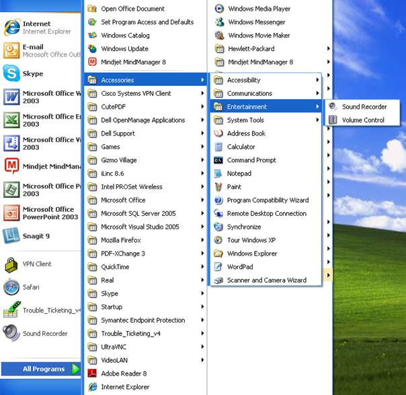Image resolution: width=406 pixels, height=395 pixels.
Task: Click the Windows Messenger icon
Action: click(x=219, y=22)
